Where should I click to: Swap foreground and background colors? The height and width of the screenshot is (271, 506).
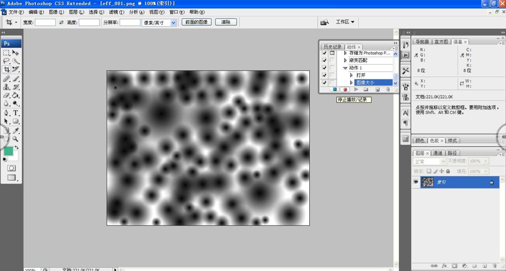coord(17,147)
